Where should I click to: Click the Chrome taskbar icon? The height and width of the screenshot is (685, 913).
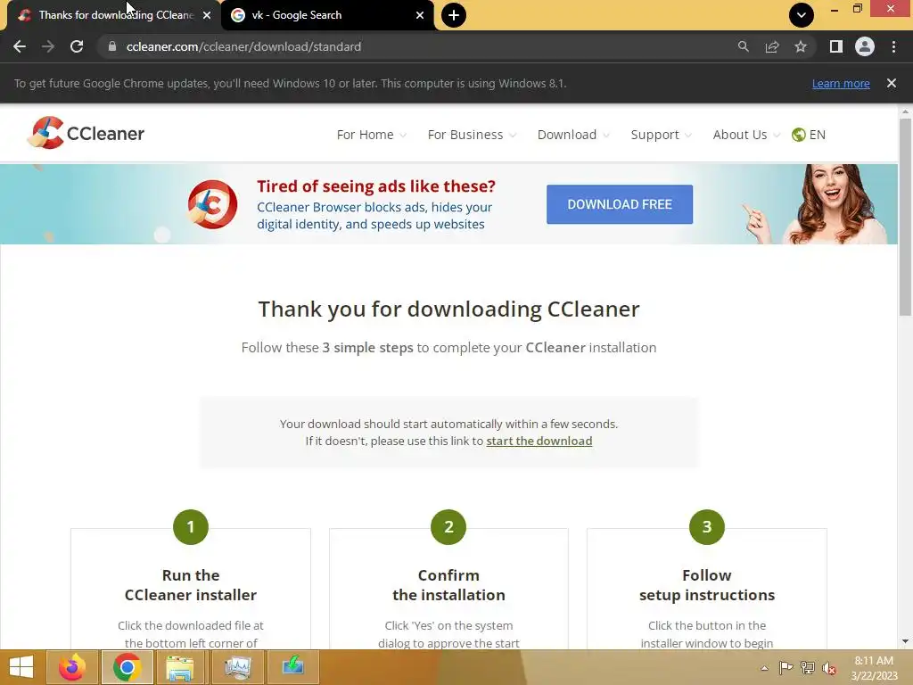tap(127, 667)
